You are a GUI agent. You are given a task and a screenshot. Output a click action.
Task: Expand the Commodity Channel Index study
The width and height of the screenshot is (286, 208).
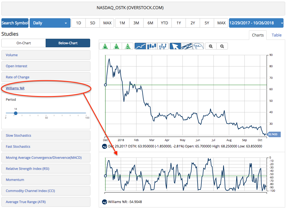46,191
